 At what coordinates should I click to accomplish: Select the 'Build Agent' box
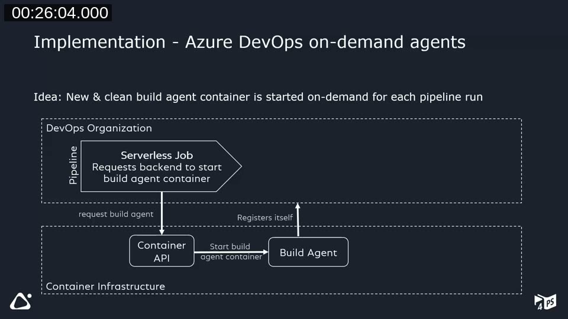point(308,252)
